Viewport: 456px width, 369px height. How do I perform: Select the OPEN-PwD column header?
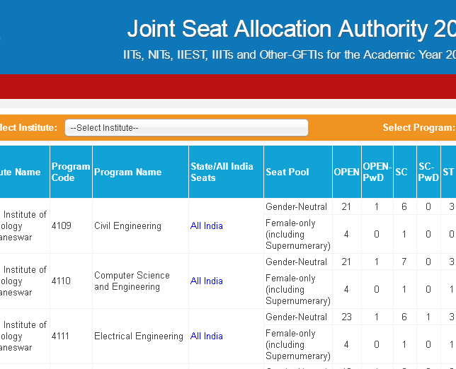click(377, 172)
